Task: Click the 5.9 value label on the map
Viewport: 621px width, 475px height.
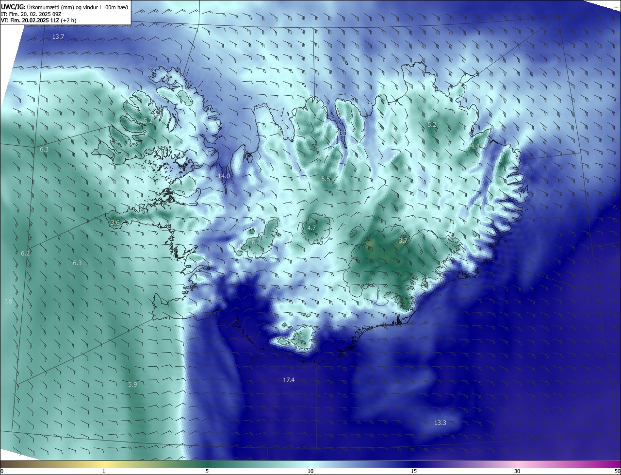Action: point(132,384)
